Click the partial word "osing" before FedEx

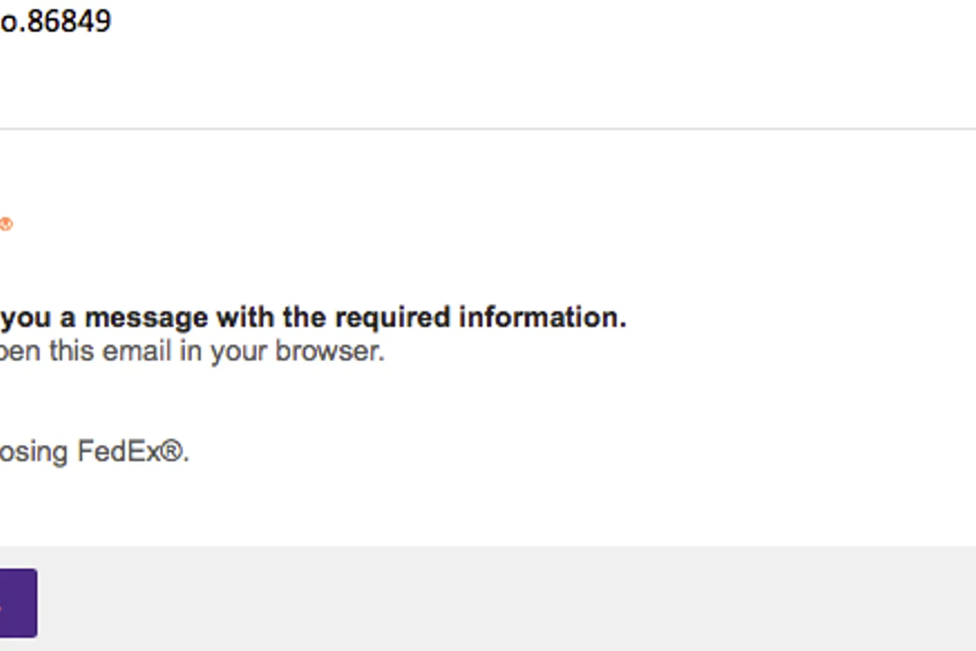[34, 452]
